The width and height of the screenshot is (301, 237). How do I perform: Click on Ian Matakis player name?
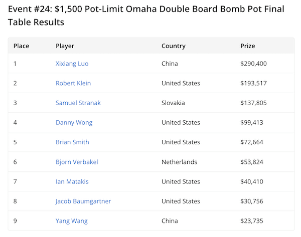click(x=73, y=181)
